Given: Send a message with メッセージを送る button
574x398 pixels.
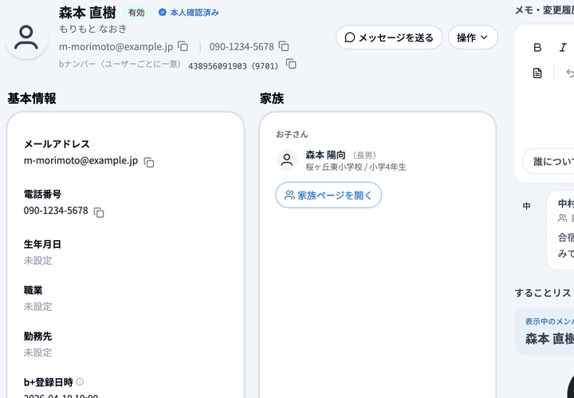Looking at the screenshot, I should point(389,37).
